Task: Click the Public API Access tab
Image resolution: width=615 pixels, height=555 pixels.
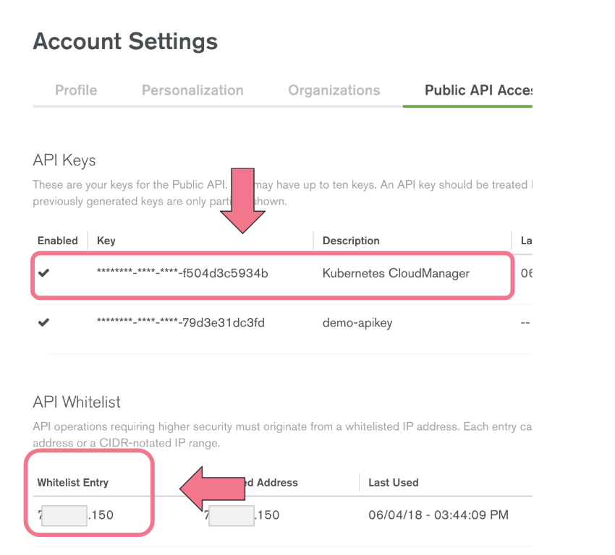Action: click(478, 90)
